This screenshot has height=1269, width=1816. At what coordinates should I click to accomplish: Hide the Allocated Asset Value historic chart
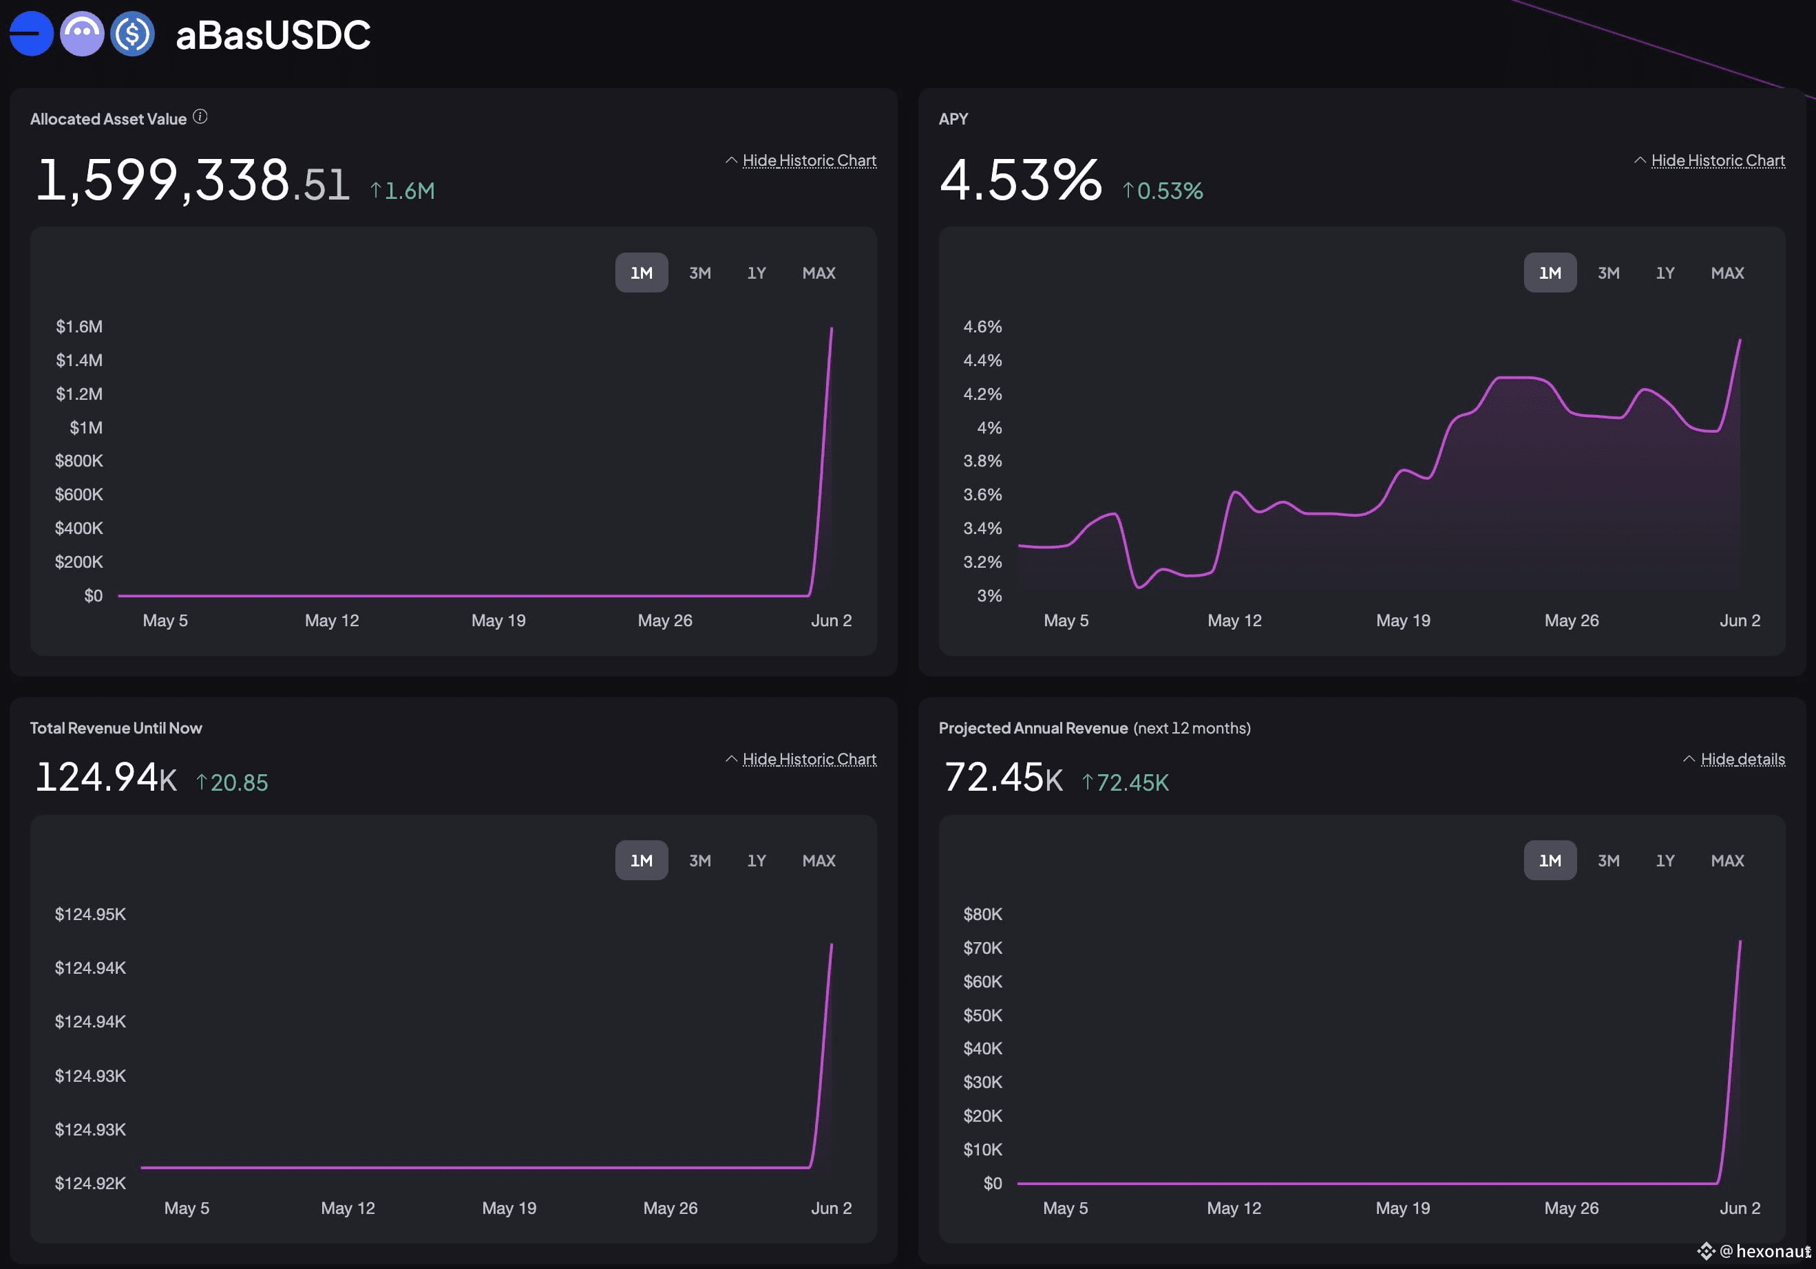pos(809,160)
